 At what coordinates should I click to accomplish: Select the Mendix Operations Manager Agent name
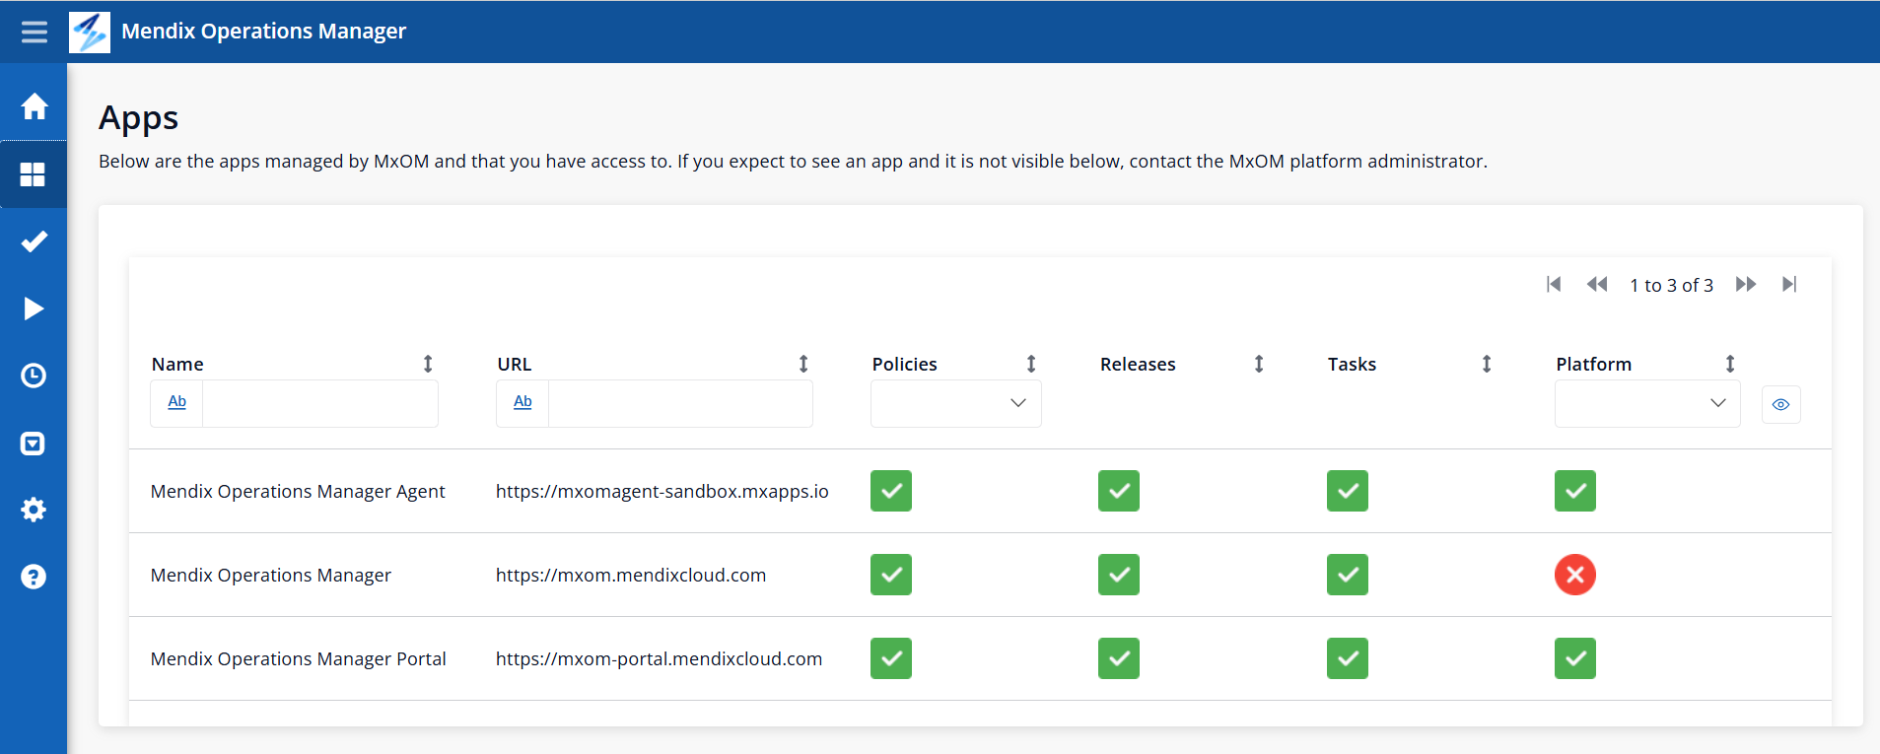pyautogui.click(x=298, y=491)
